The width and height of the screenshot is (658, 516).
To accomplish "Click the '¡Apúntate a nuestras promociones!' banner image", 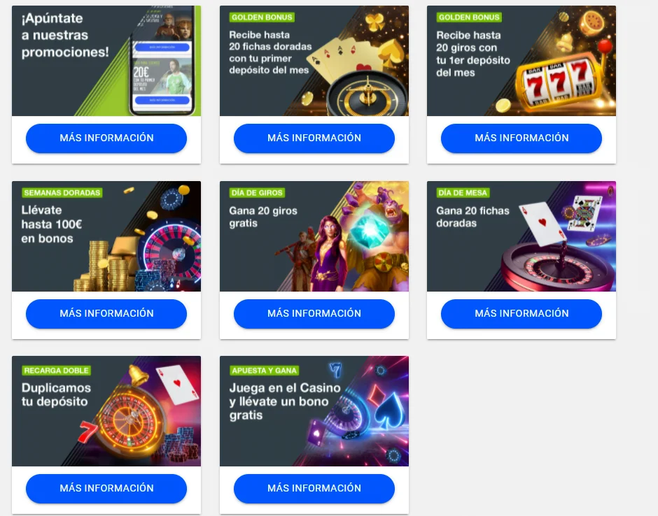I will pyautogui.click(x=106, y=61).
